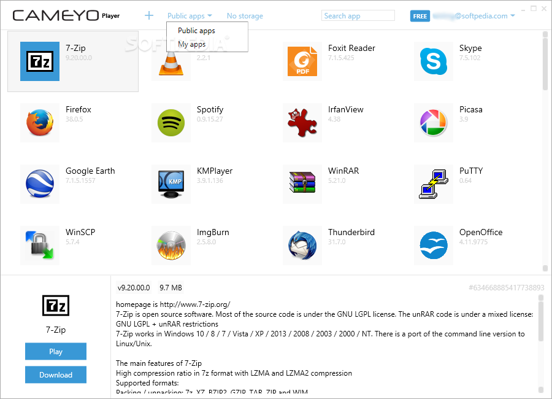Choose the OpenOffice app icon
Viewport: 552px width, 399px height.
(x=434, y=246)
